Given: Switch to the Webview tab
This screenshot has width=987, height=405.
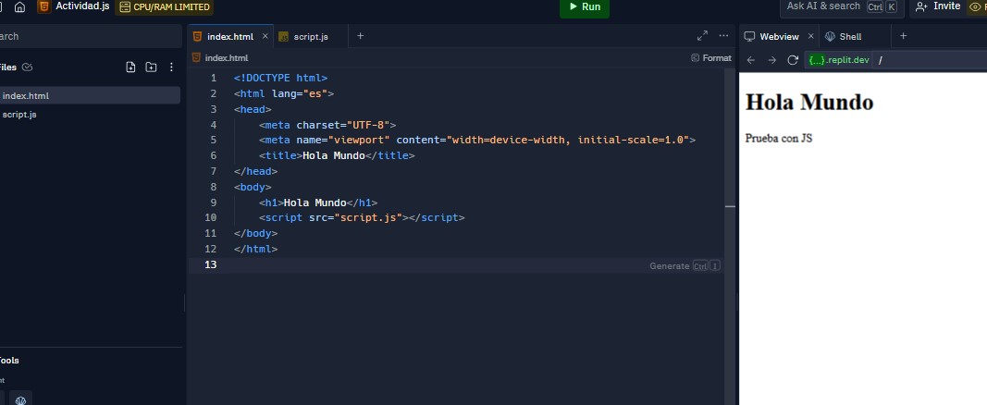Looking at the screenshot, I should 779,36.
